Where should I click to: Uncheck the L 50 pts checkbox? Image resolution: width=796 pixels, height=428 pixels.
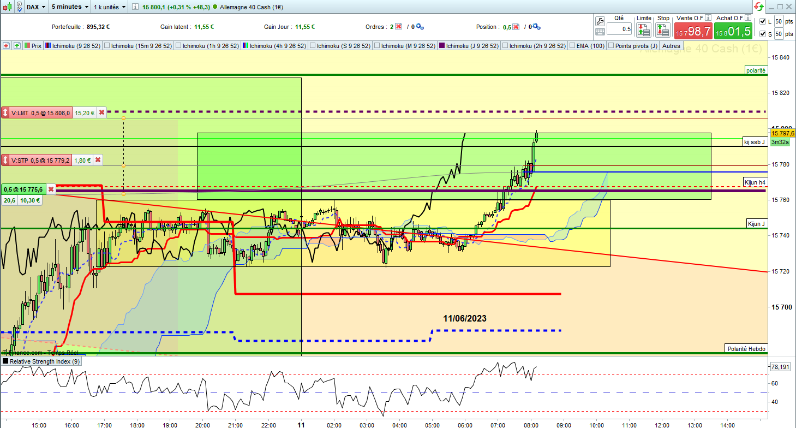762,21
